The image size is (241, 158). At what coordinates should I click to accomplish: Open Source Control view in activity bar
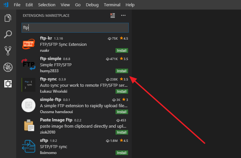8,51
